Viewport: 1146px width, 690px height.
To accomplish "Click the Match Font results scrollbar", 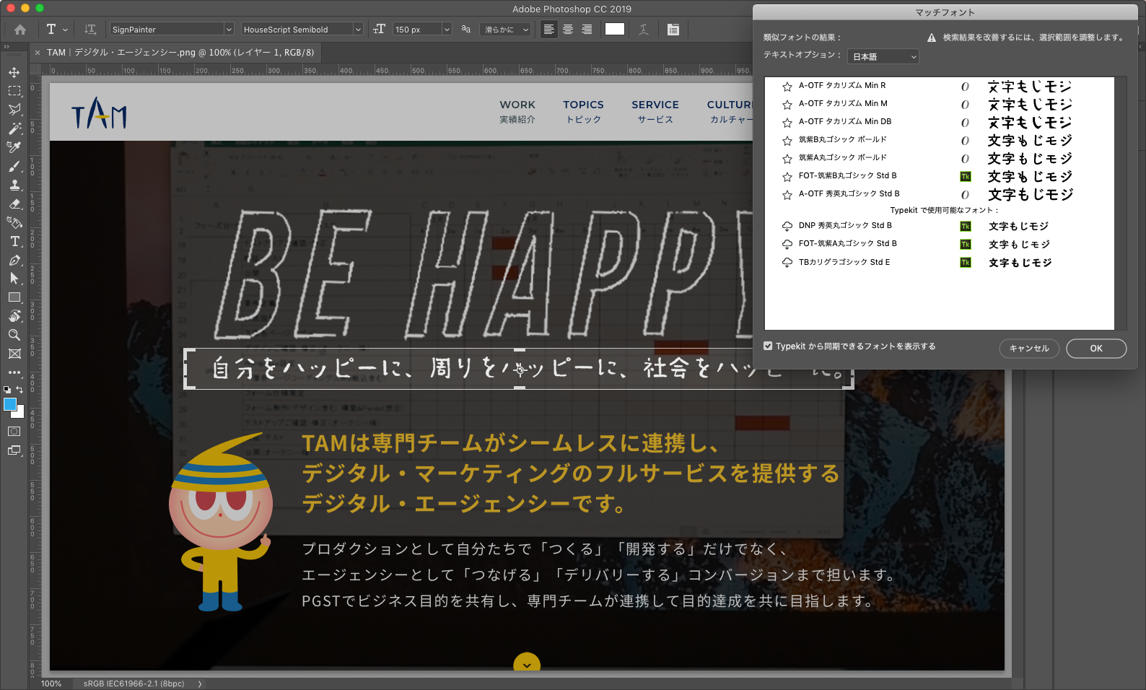I will pyautogui.click(x=1119, y=204).
